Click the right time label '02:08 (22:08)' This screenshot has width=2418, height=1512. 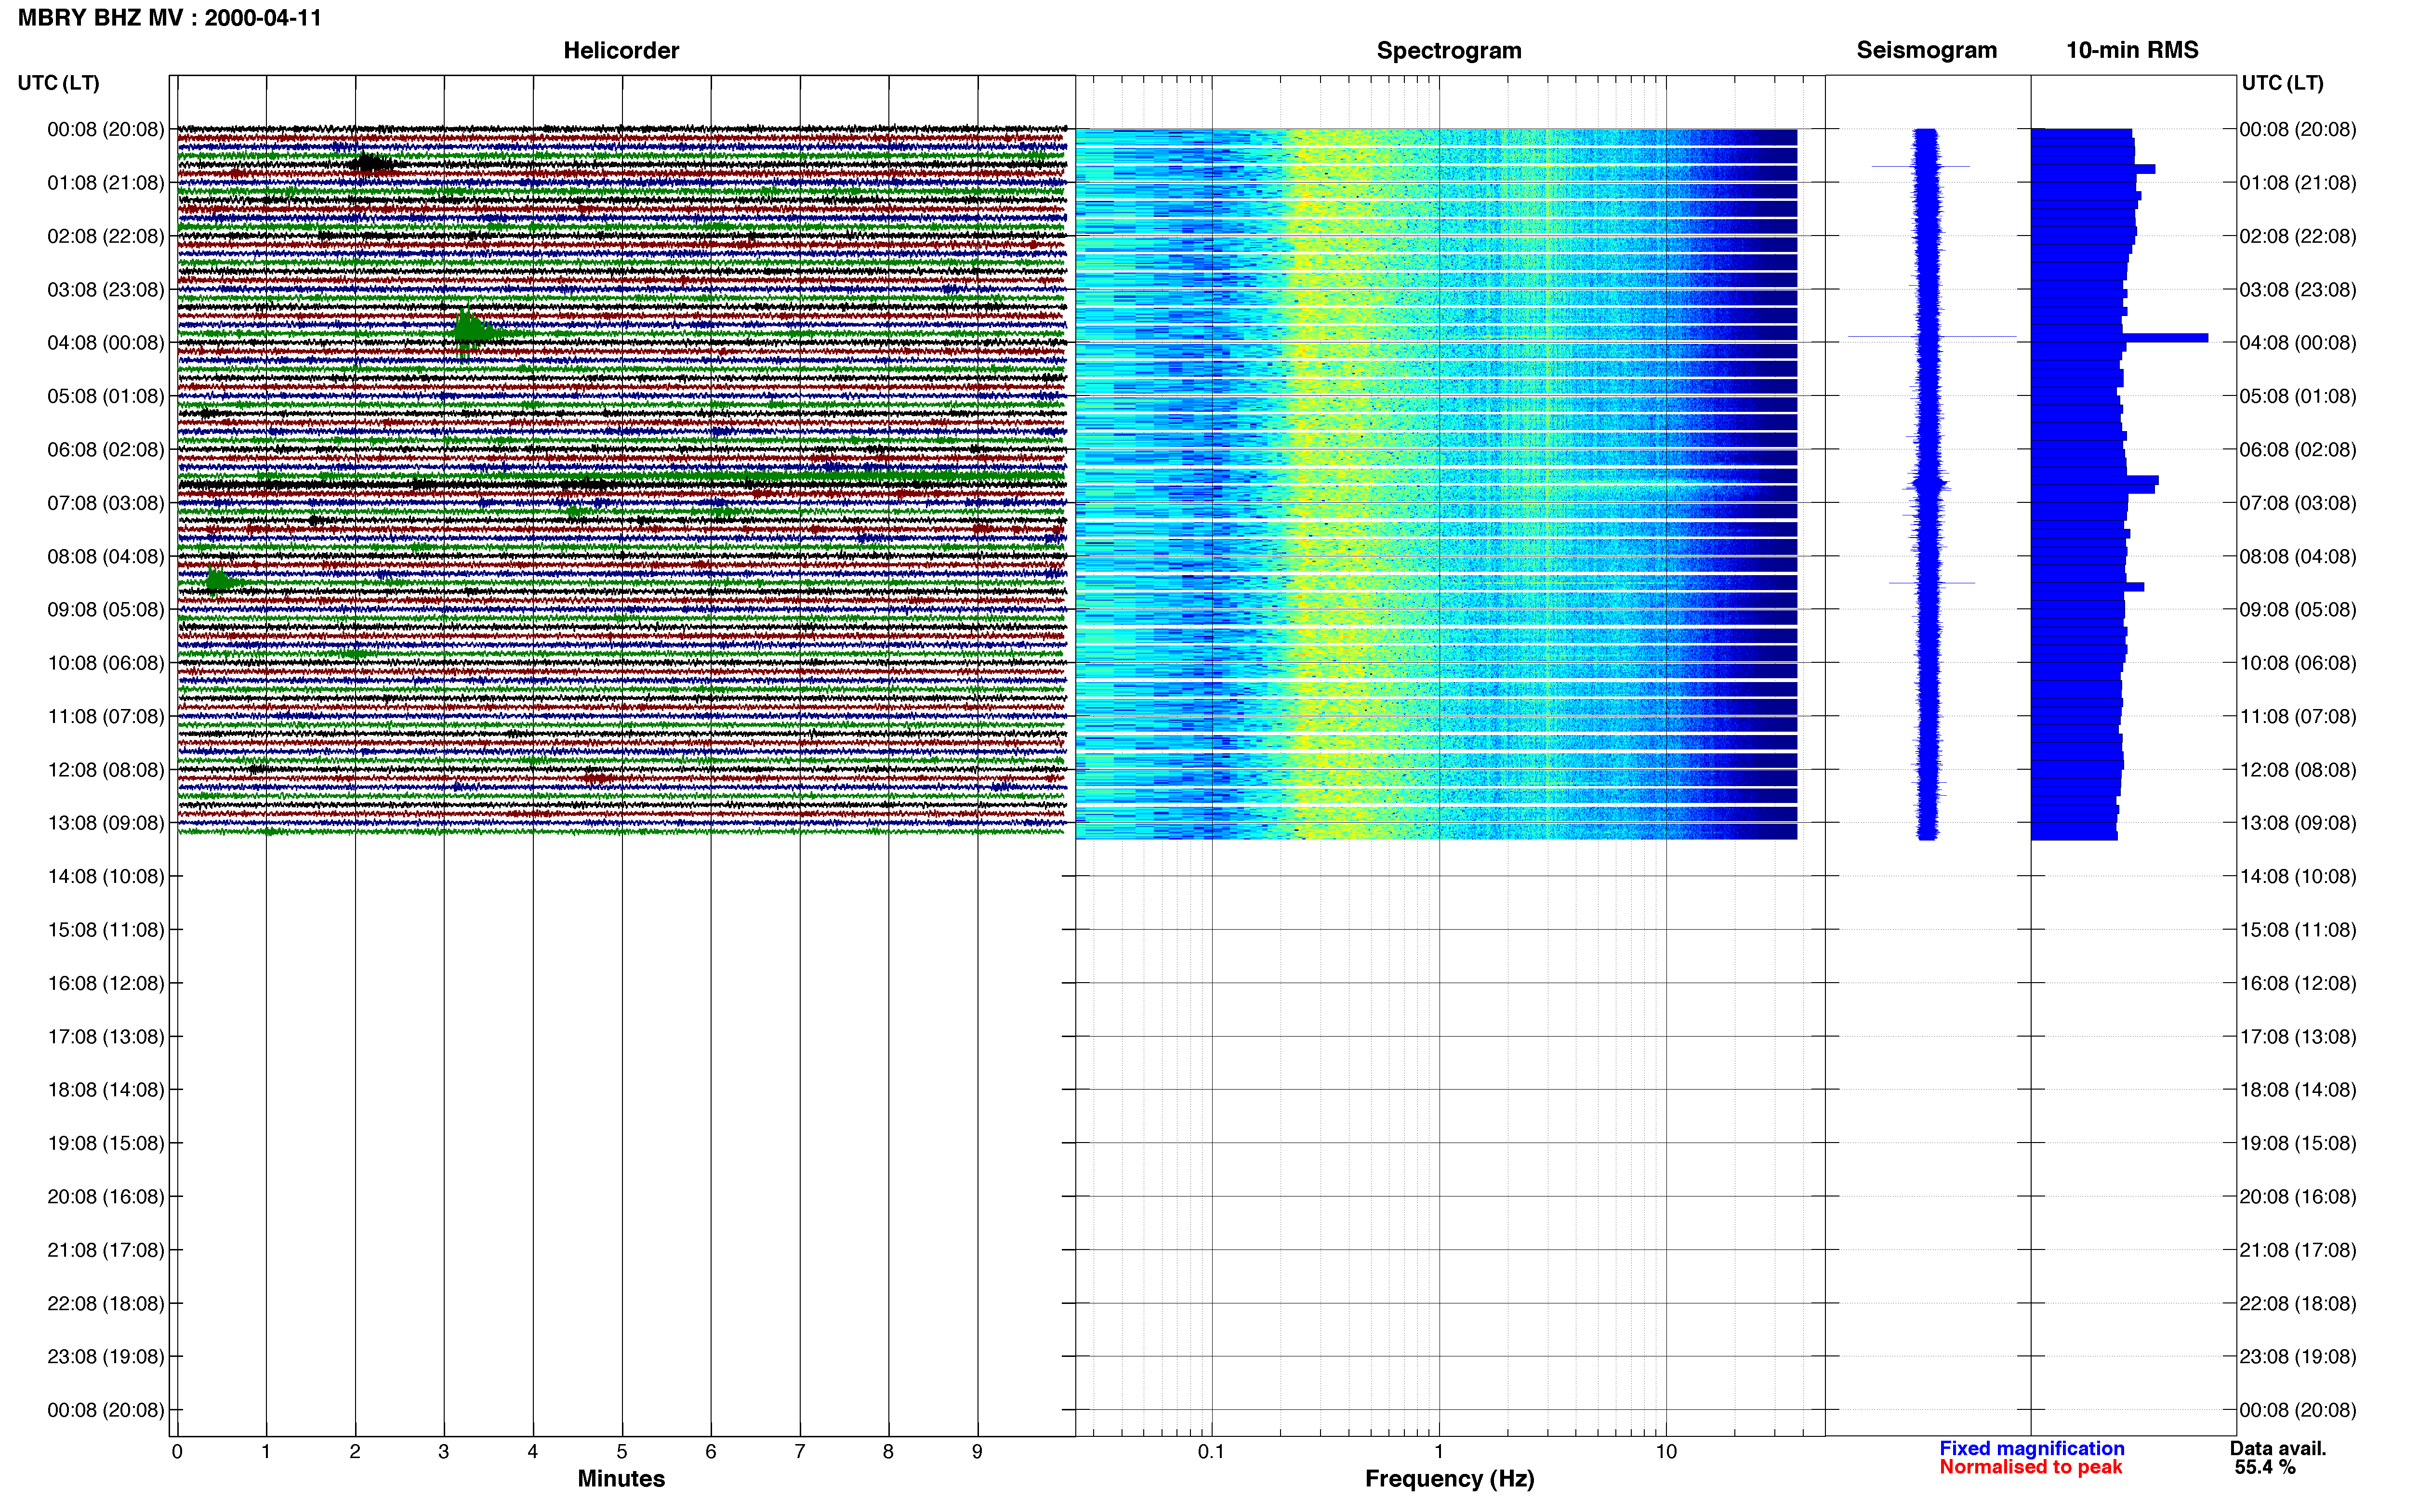pos(2298,237)
